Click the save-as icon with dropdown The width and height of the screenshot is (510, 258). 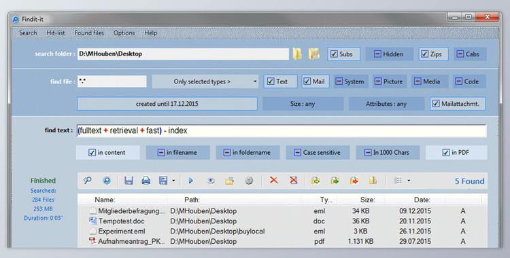(x=163, y=181)
